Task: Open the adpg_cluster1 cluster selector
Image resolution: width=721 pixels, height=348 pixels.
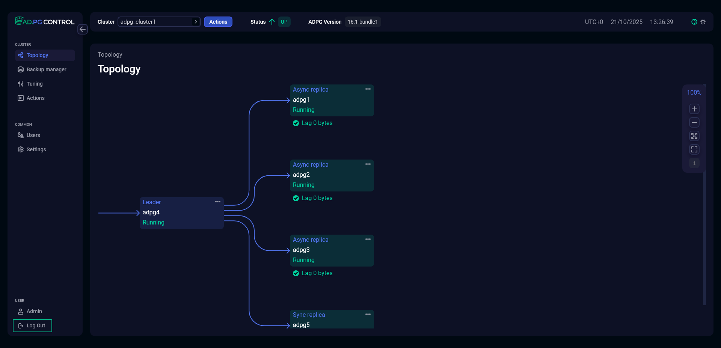Action: [x=159, y=22]
